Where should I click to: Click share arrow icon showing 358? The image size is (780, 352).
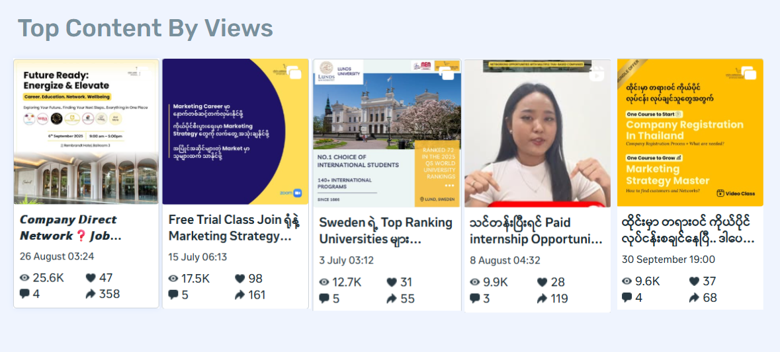click(91, 294)
